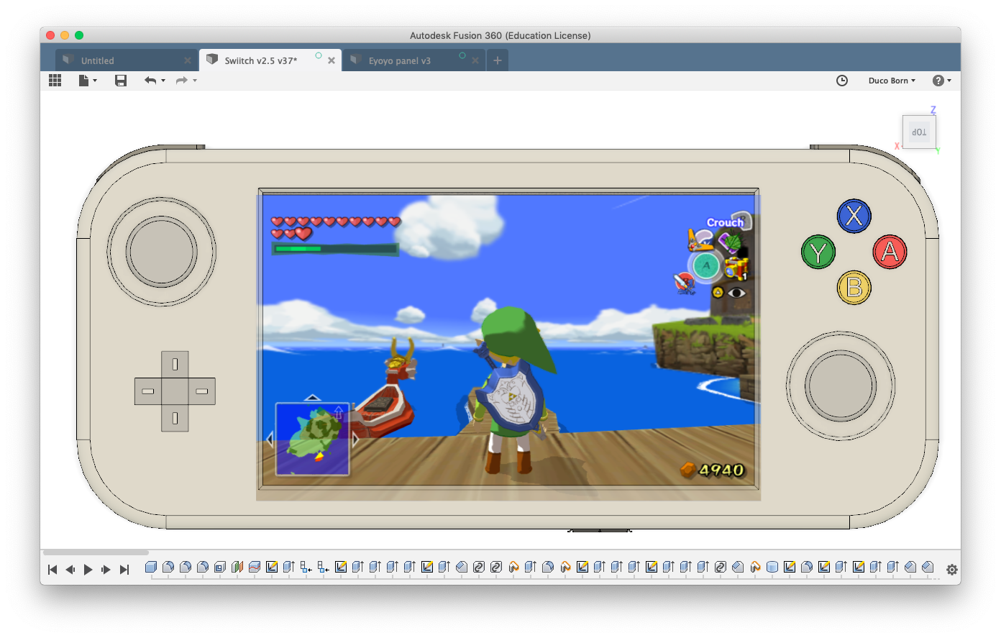
Task: Open a new design tab with plus
Action: tap(498, 60)
